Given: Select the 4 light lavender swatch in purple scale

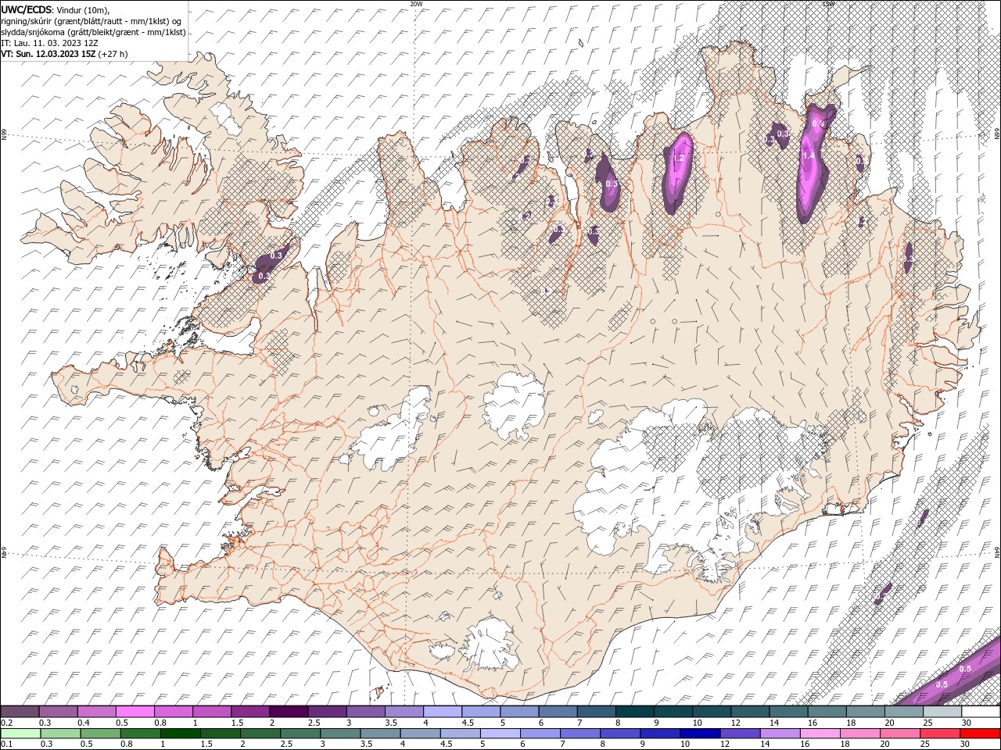Looking at the screenshot, I should (443, 712).
